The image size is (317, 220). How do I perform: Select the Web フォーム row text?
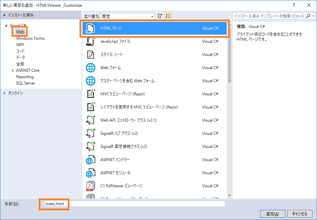110,68
